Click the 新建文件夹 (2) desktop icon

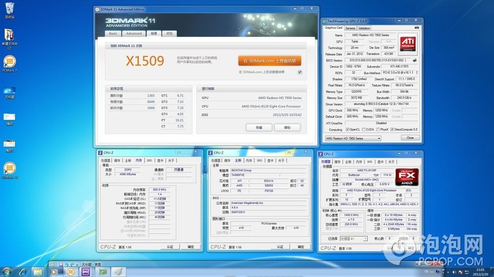9,38
